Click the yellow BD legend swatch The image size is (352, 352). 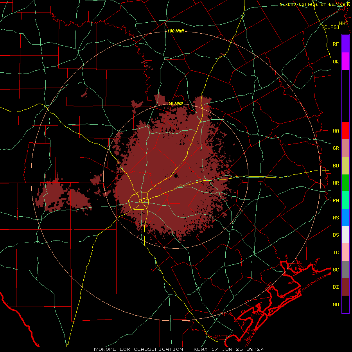click(x=345, y=166)
